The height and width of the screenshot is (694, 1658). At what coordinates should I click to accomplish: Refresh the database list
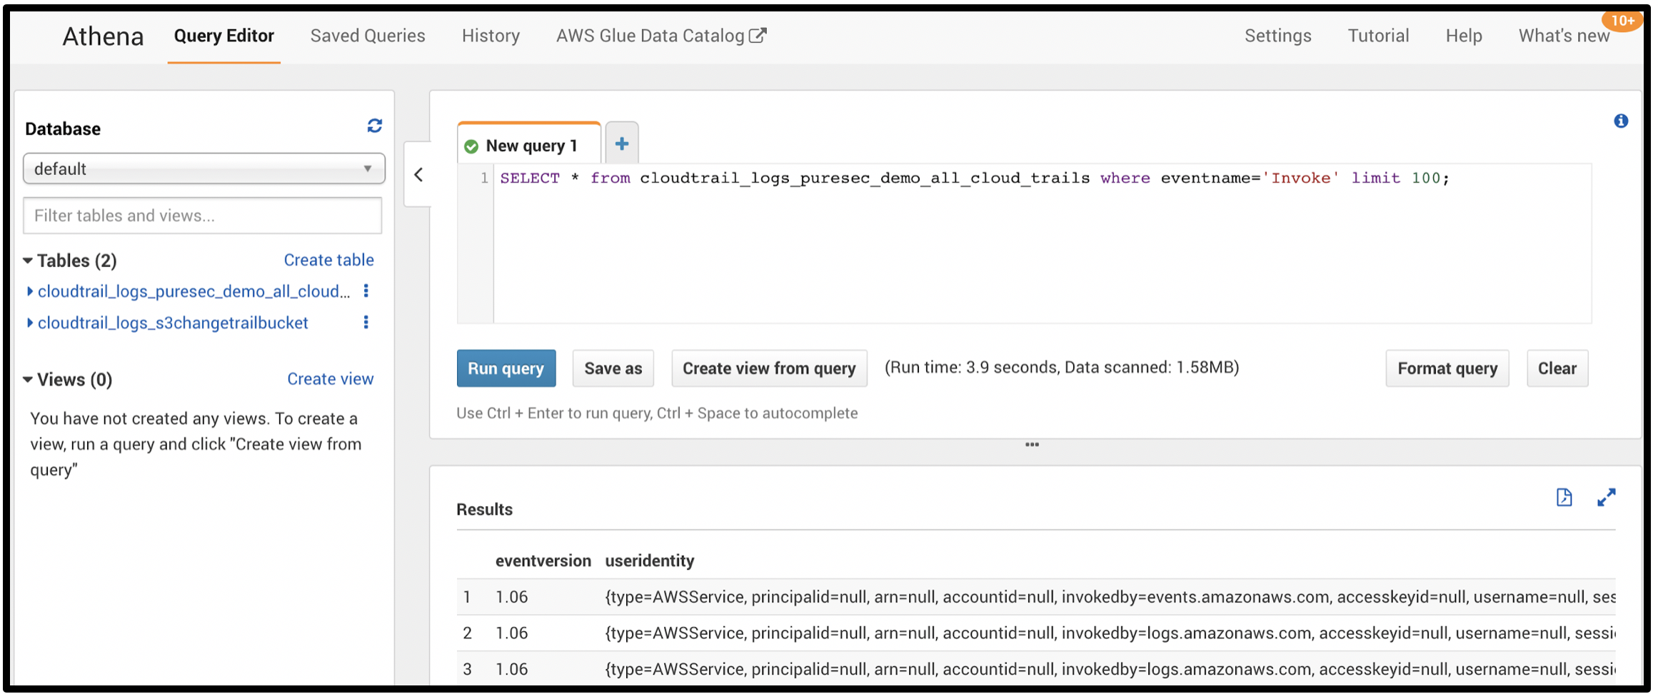(x=374, y=126)
